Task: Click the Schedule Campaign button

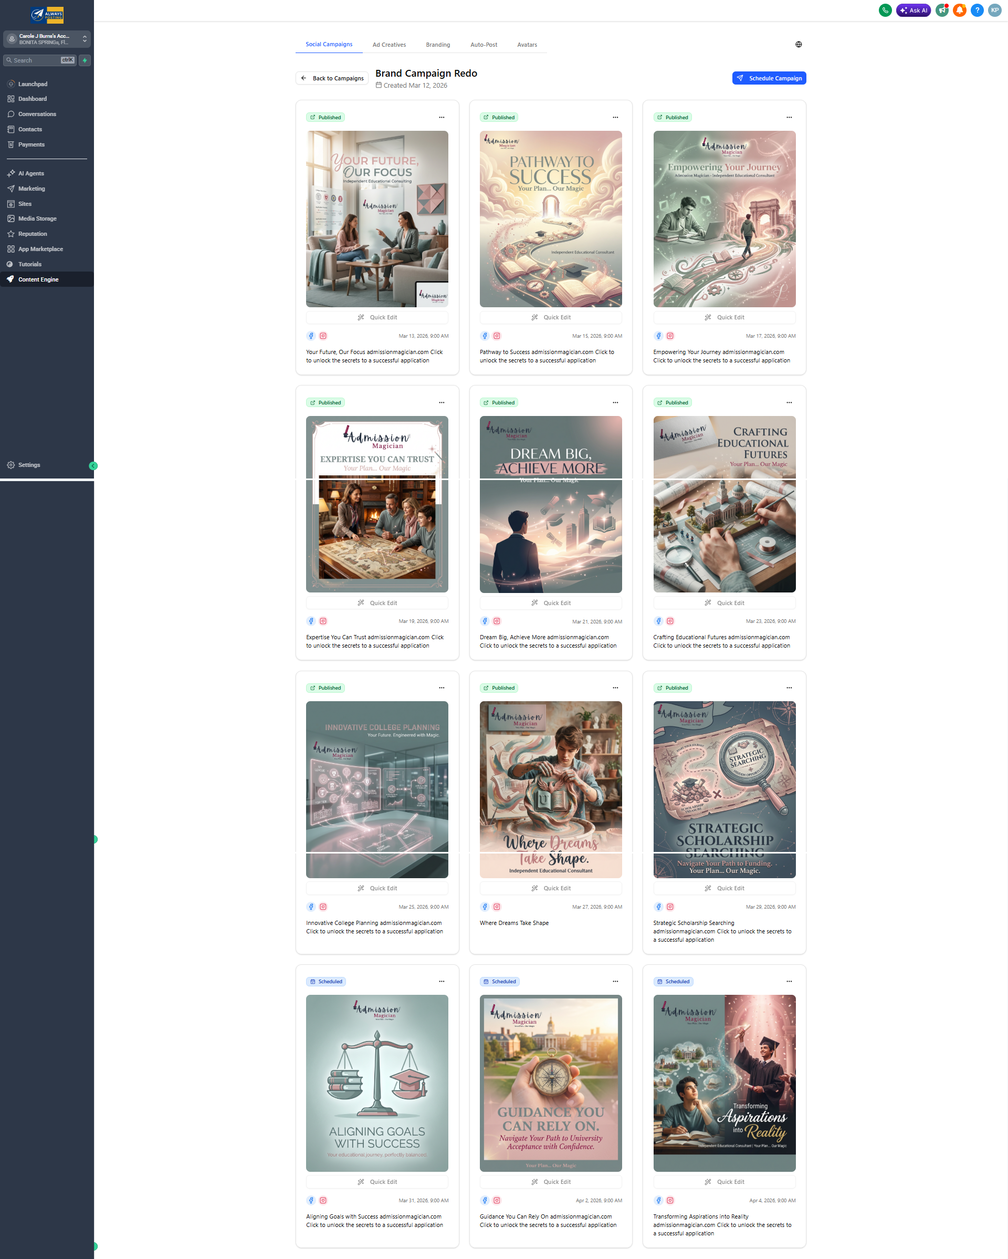Action: click(769, 78)
